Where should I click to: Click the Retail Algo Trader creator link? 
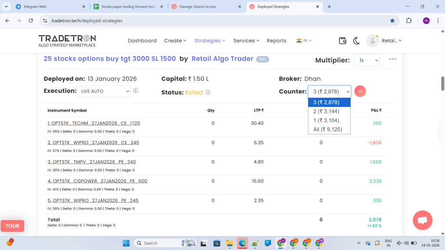[222, 59]
